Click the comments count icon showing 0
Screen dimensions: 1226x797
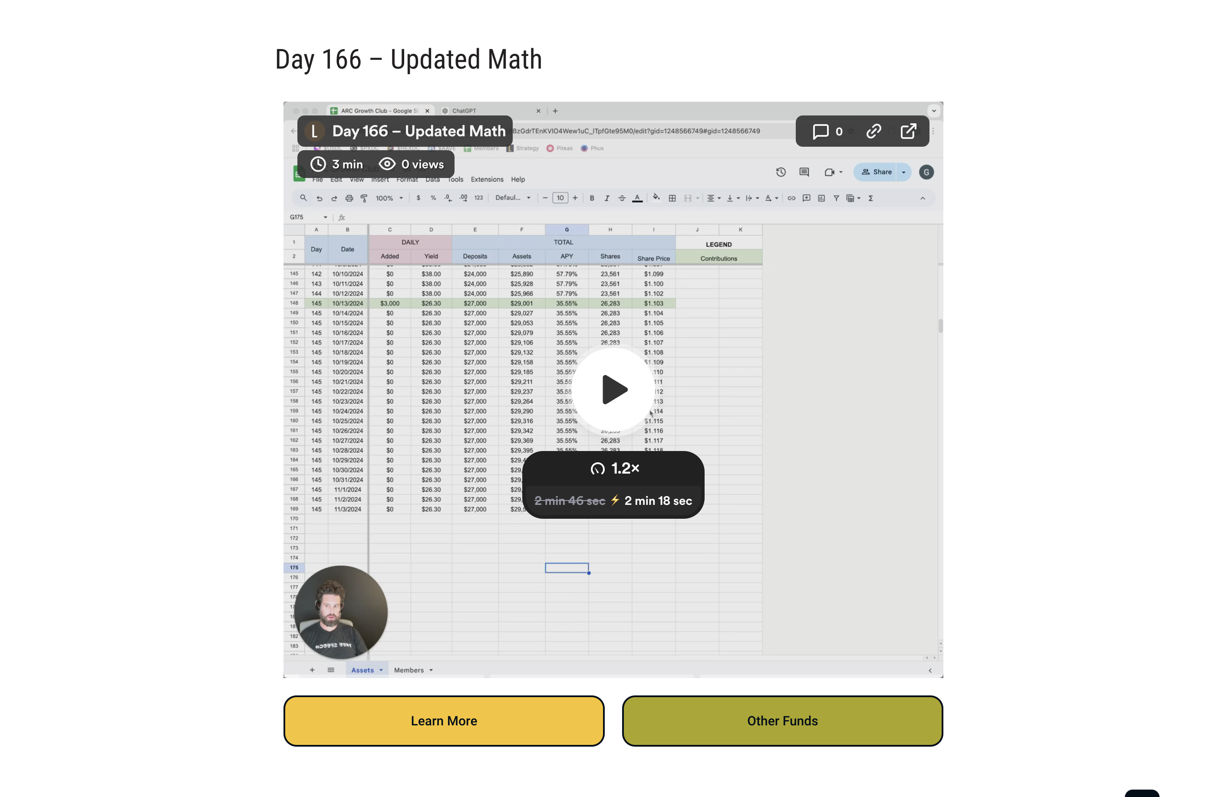click(x=827, y=132)
